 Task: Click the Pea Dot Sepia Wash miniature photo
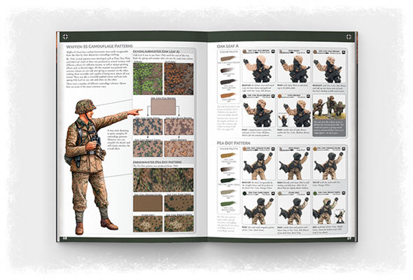[x=294, y=166]
